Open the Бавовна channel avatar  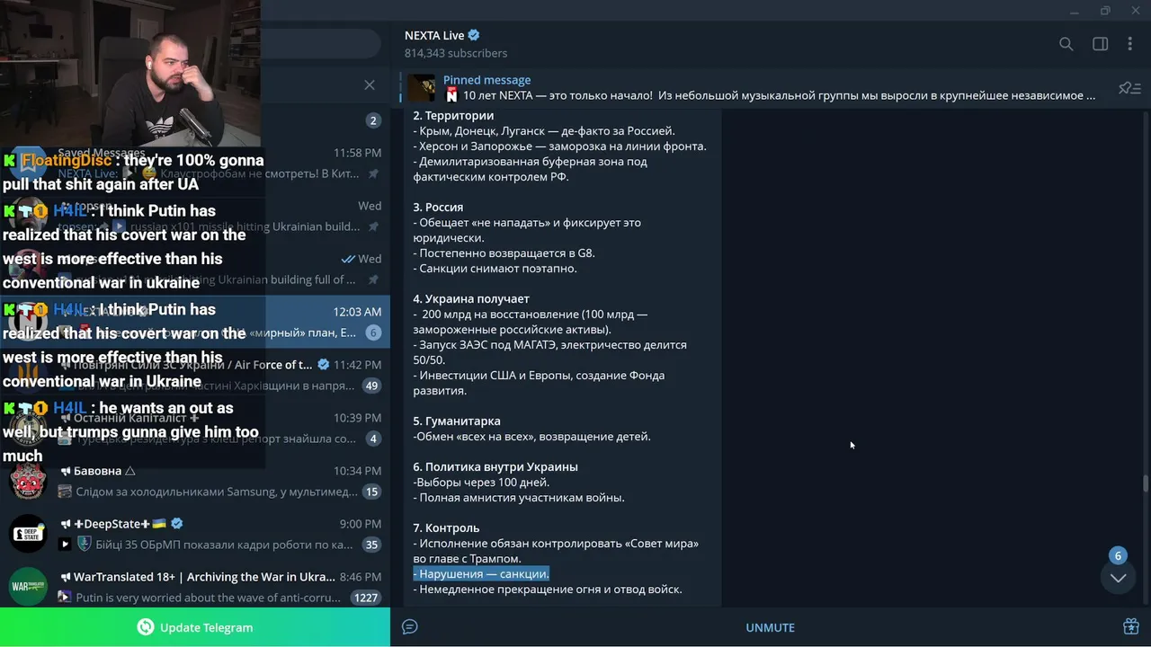pos(28,481)
